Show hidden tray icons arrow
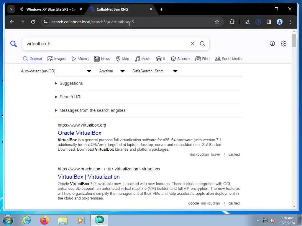This screenshot has height=226, width=302. [x=258, y=220]
